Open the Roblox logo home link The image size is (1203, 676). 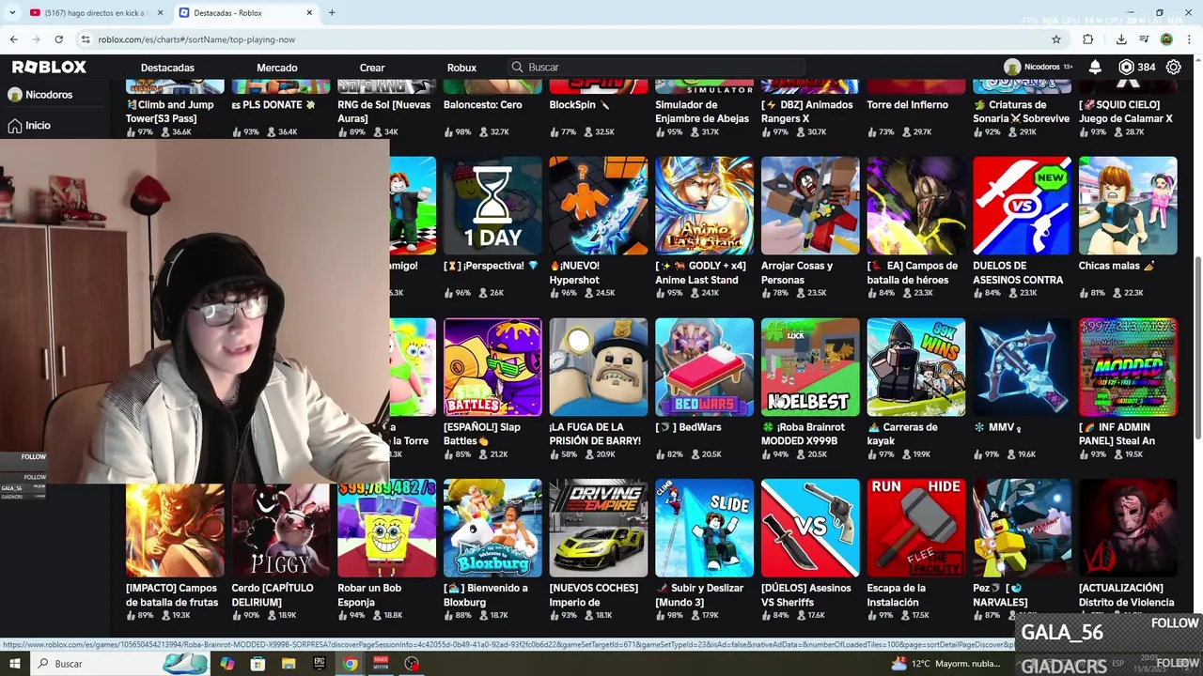pos(49,68)
